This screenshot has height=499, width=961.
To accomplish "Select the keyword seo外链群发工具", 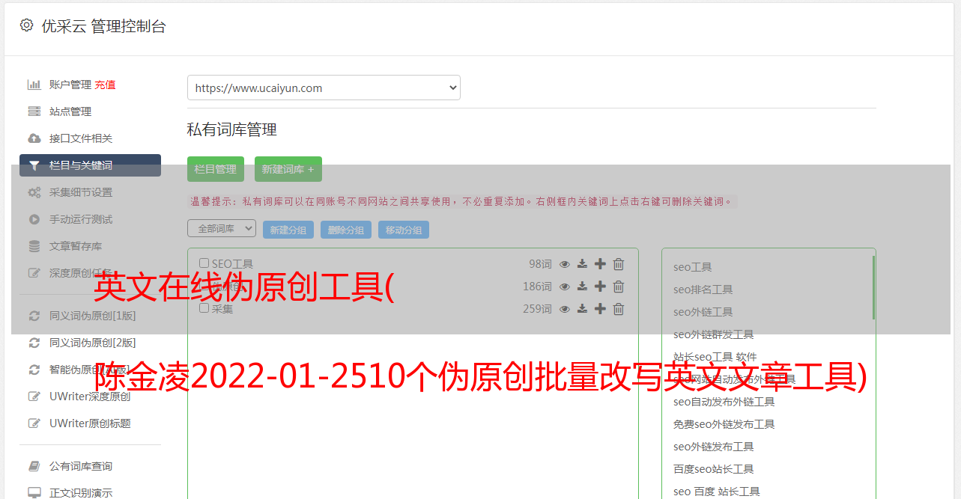I will click(x=713, y=334).
